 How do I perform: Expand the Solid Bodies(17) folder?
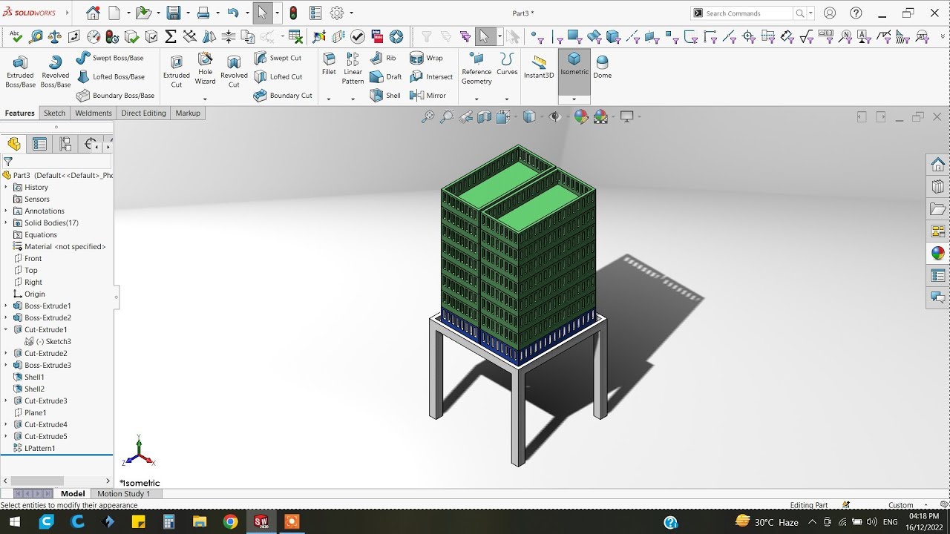(x=6, y=223)
